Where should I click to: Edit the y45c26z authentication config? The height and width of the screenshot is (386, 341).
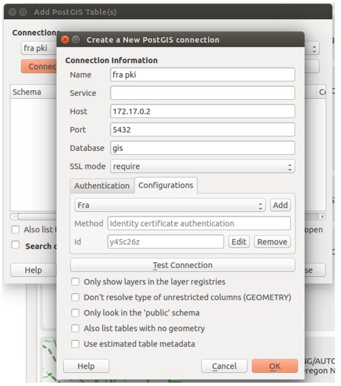(239, 242)
